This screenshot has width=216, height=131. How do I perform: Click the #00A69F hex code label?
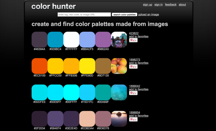[x=103, y=102]
